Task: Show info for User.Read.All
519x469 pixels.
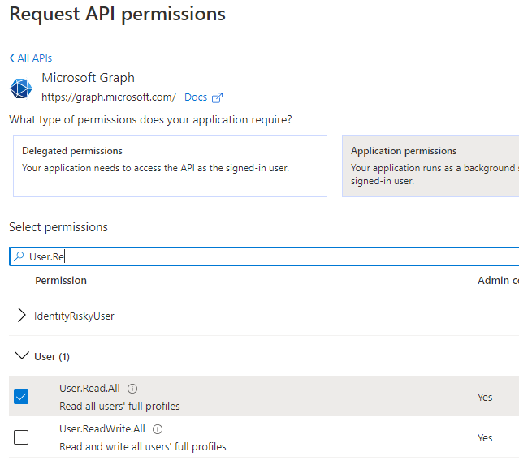Action: point(132,389)
